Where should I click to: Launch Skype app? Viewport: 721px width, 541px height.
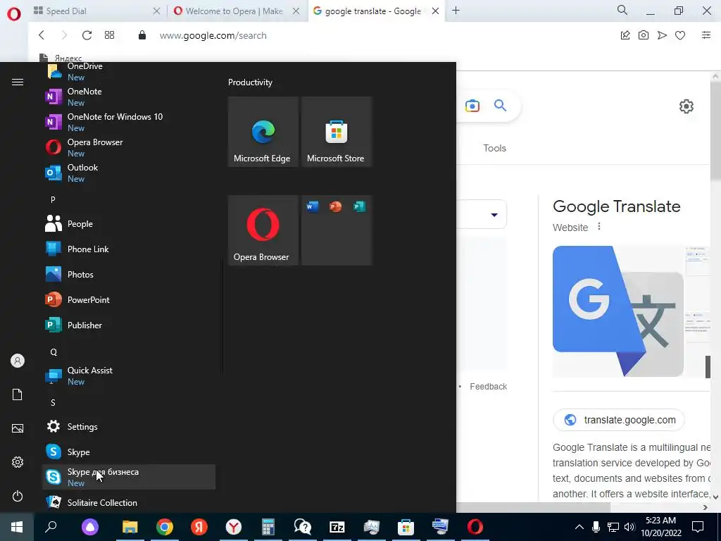tap(129, 452)
